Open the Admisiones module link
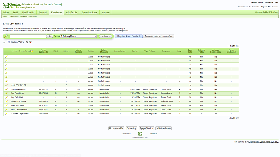280x157 pixels. (243, 7)
